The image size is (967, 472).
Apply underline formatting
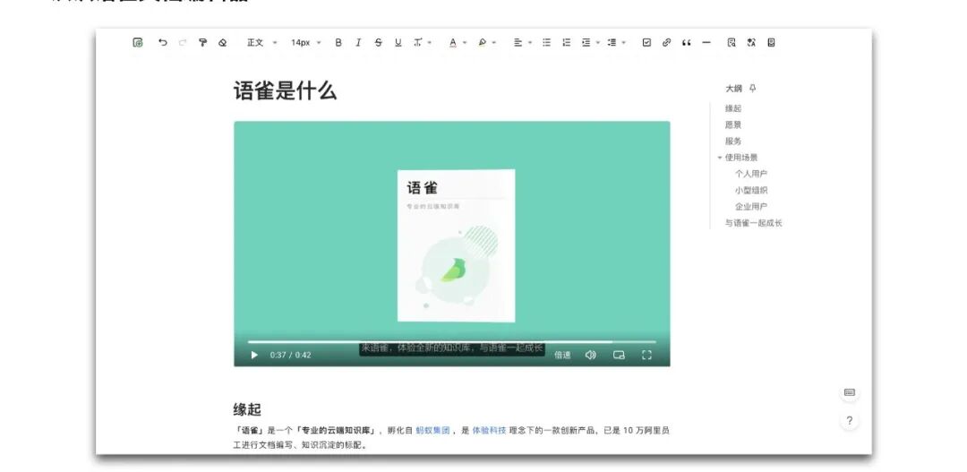pos(398,43)
